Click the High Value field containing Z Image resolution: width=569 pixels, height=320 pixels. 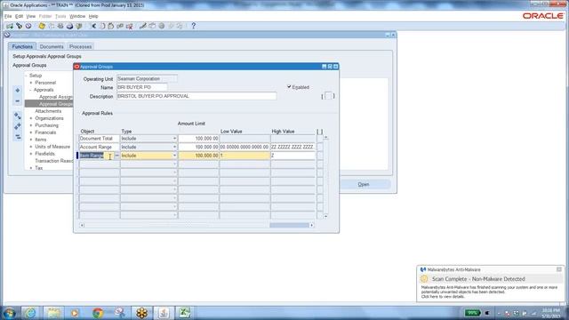pyautogui.click(x=293, y=156)
